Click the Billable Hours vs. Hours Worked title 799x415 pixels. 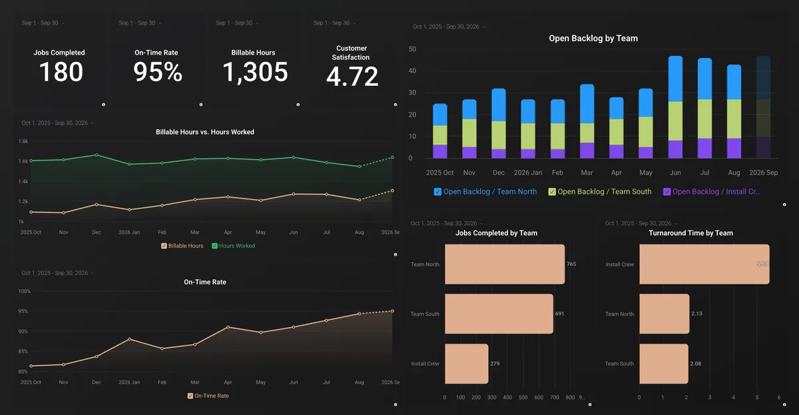[x=205, y=132]
